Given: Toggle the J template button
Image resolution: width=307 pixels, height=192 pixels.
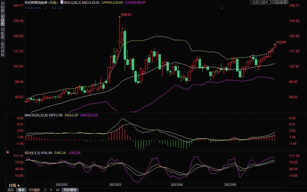Looking at the screenshot, I should click(45, 190).
